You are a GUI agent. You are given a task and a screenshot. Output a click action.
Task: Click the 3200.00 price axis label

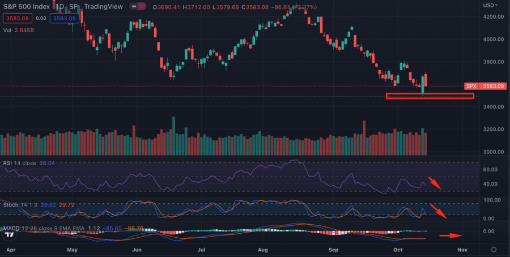493,129
